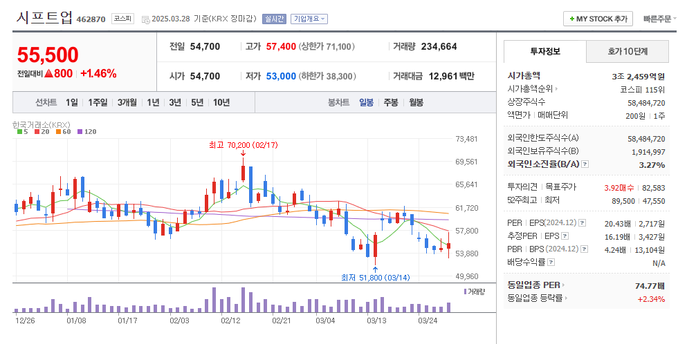Screen dimensions: 687x344
Task: Click the 02/12 date label on chart axis
Action: (x=230, y=321)
